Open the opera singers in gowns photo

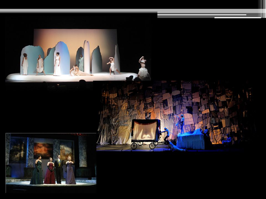pyautogui.click(x=51, y=163)
